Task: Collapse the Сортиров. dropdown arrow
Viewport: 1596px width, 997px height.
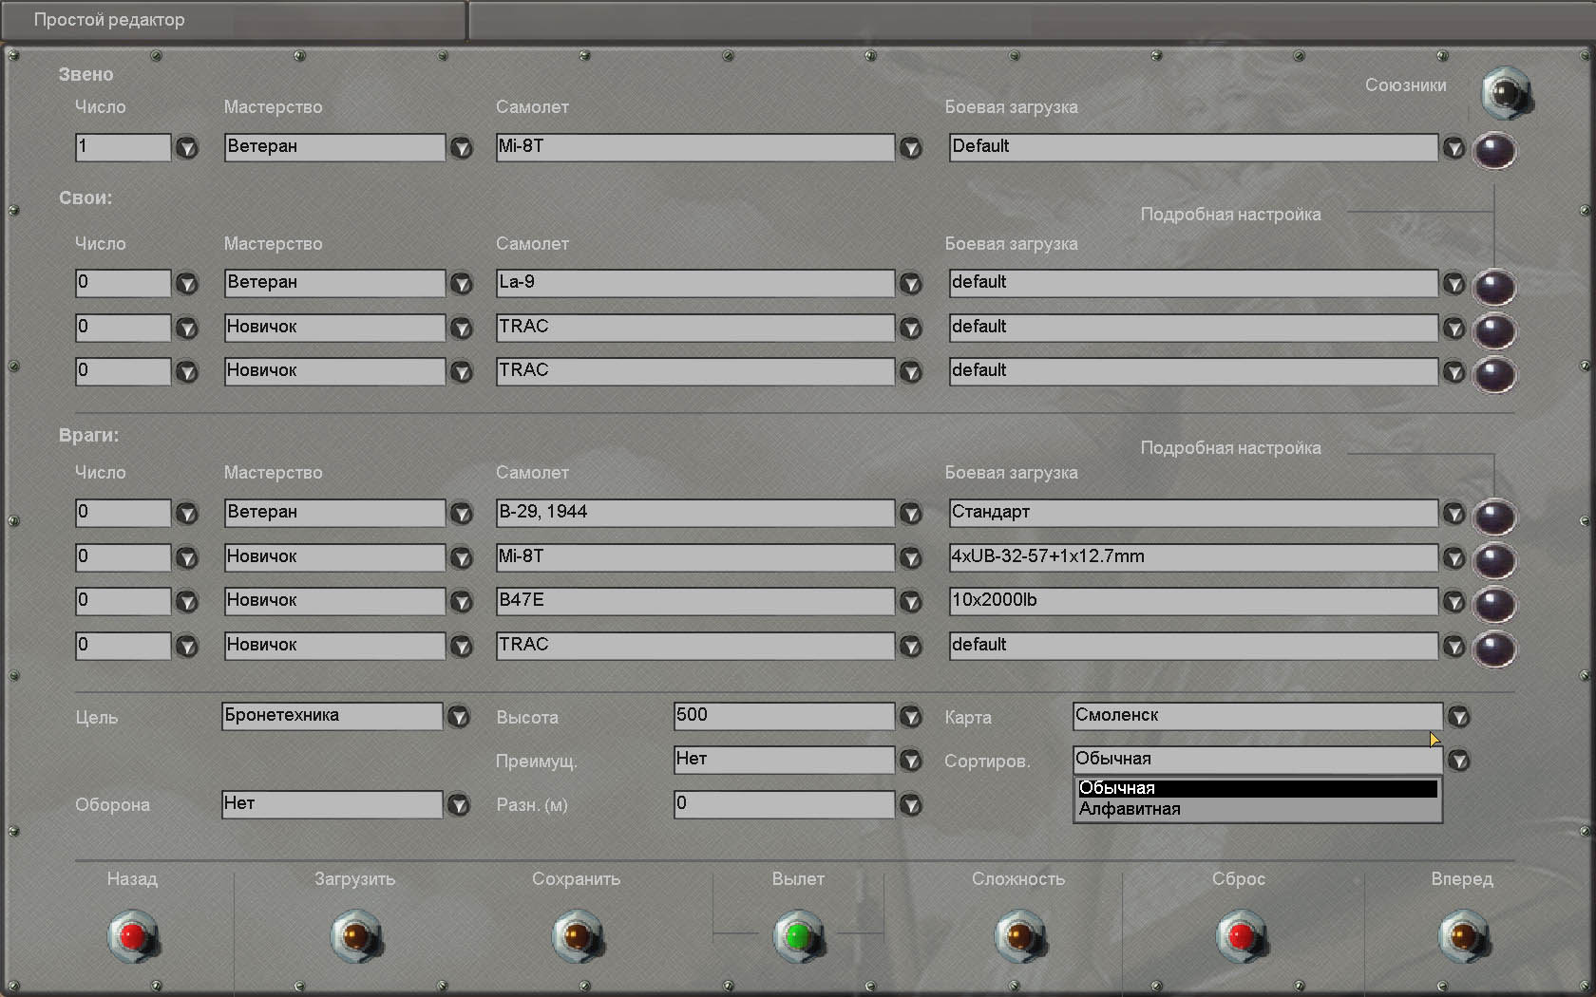Action: click(1459, 761)
